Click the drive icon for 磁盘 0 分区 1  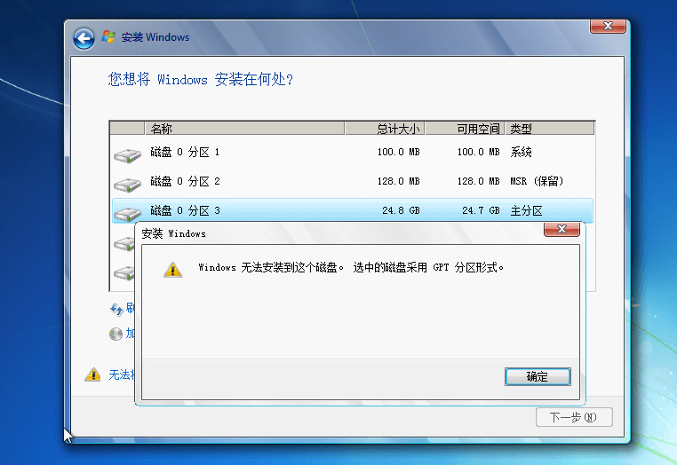click(127, 155)
